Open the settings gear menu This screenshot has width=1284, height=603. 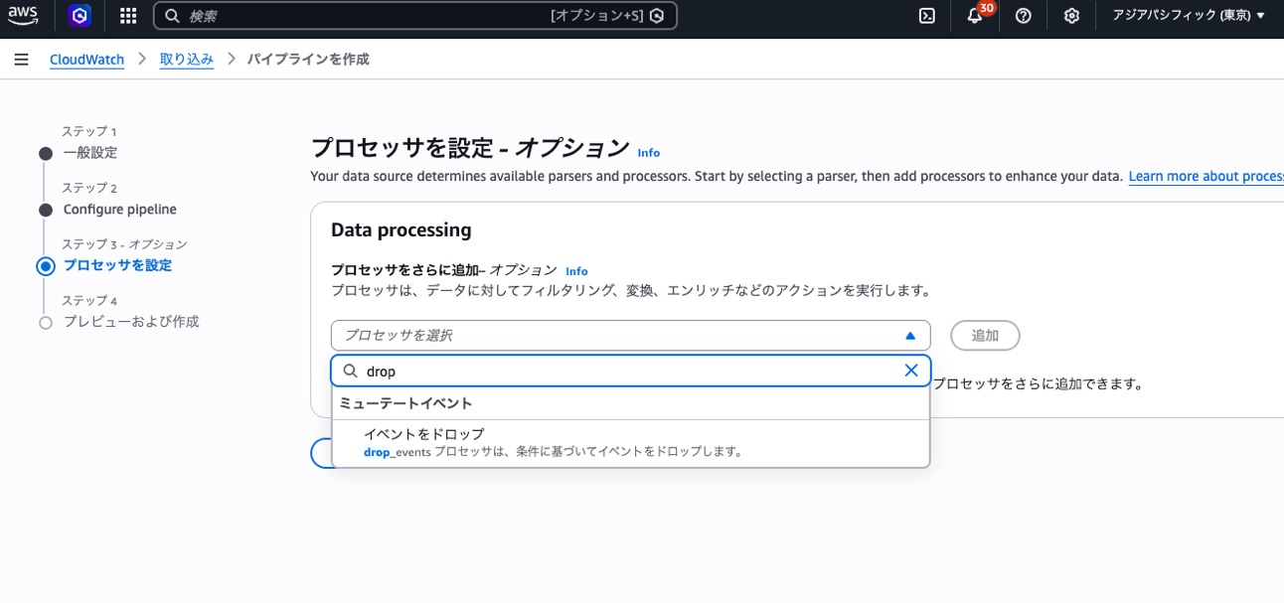tap(1071, 16)
